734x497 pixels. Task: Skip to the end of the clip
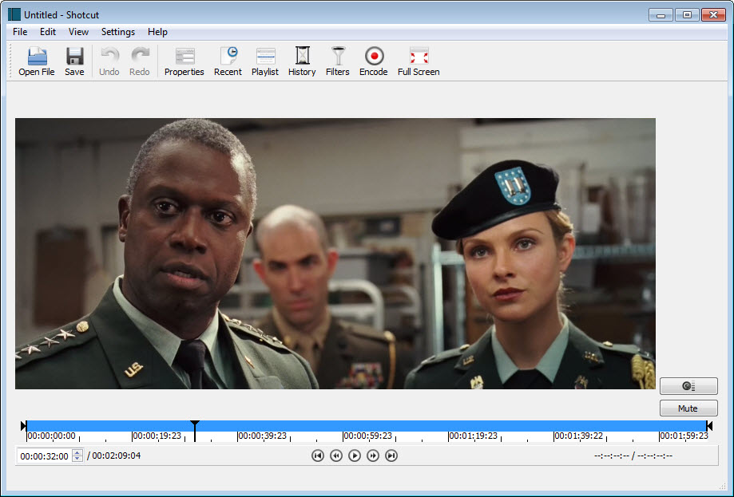[391, 456]
